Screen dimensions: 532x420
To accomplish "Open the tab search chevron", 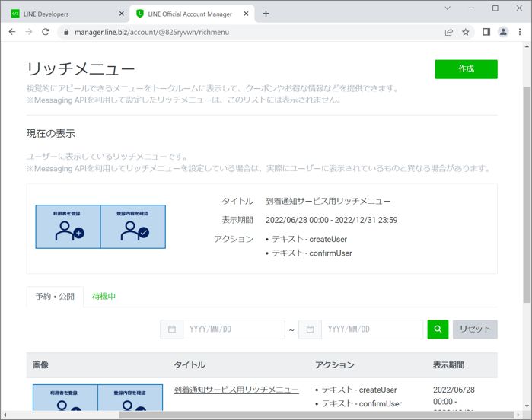I will 448,8.
